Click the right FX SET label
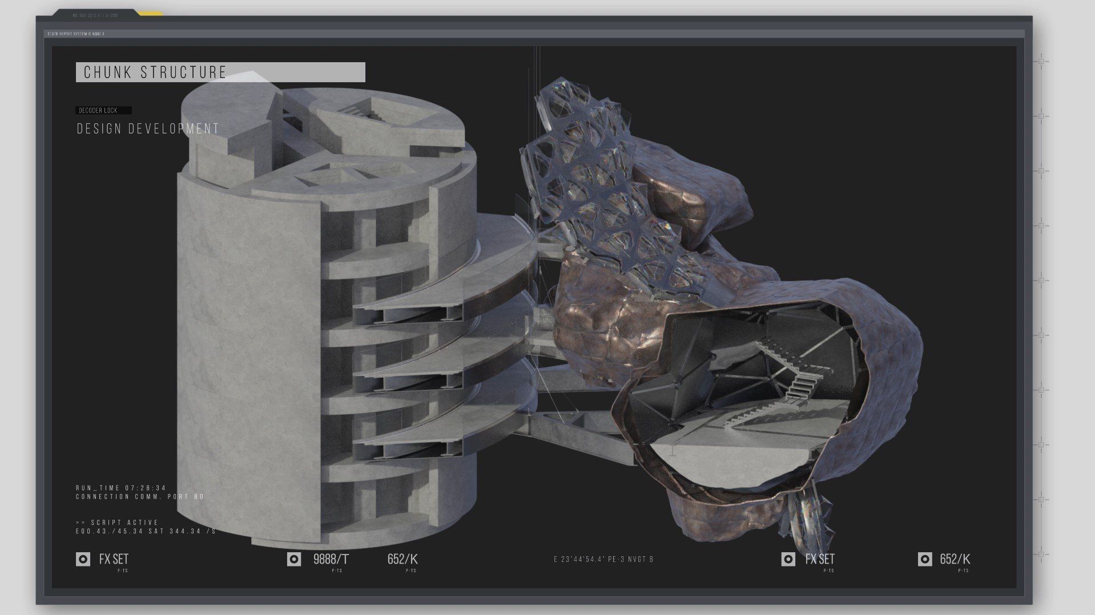The height and width of the screenshot is (615, 1095). pos(820,559)
